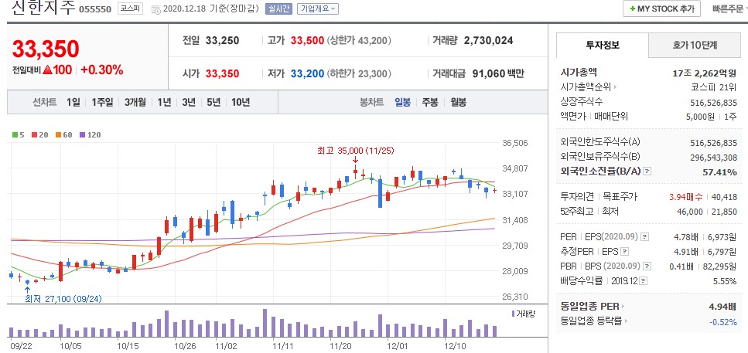Image resolution: width=748 pixels, height=353 pixels.
Task: Click the 동일업종 등락률 link
Action: point(591,321)
